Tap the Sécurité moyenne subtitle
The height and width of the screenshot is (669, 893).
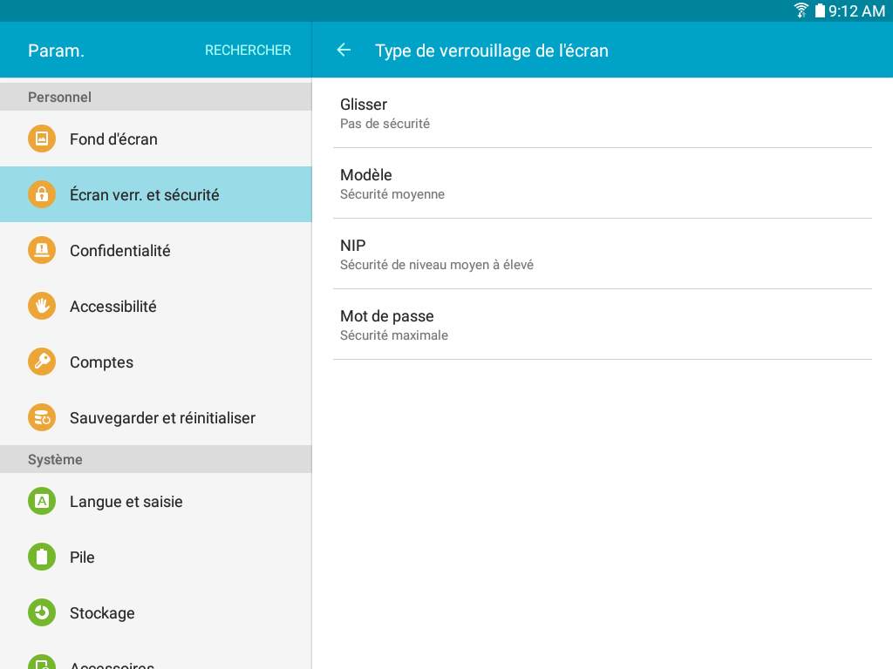point(392,194)
